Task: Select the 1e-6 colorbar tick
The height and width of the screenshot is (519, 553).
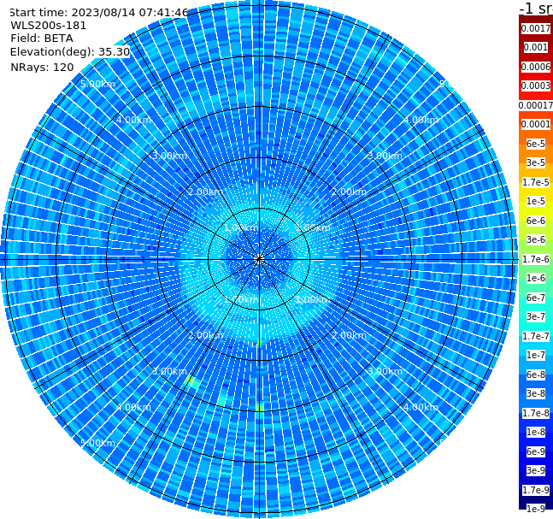Action: pyautogui.click(x=536, y=278)
